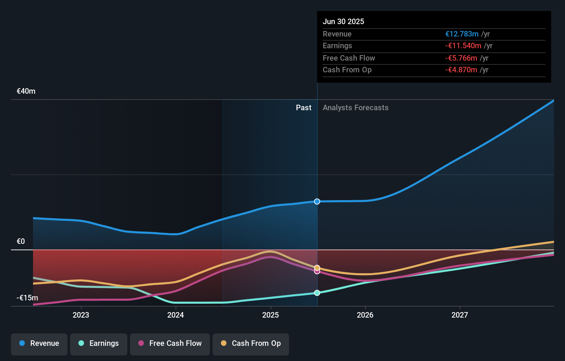
Task: Toggle the Revenue series visibility
Action: point(39,343)
